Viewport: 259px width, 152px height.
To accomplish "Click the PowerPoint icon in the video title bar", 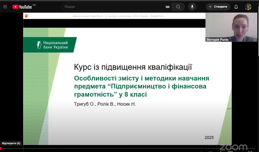I will click(27, 16).
